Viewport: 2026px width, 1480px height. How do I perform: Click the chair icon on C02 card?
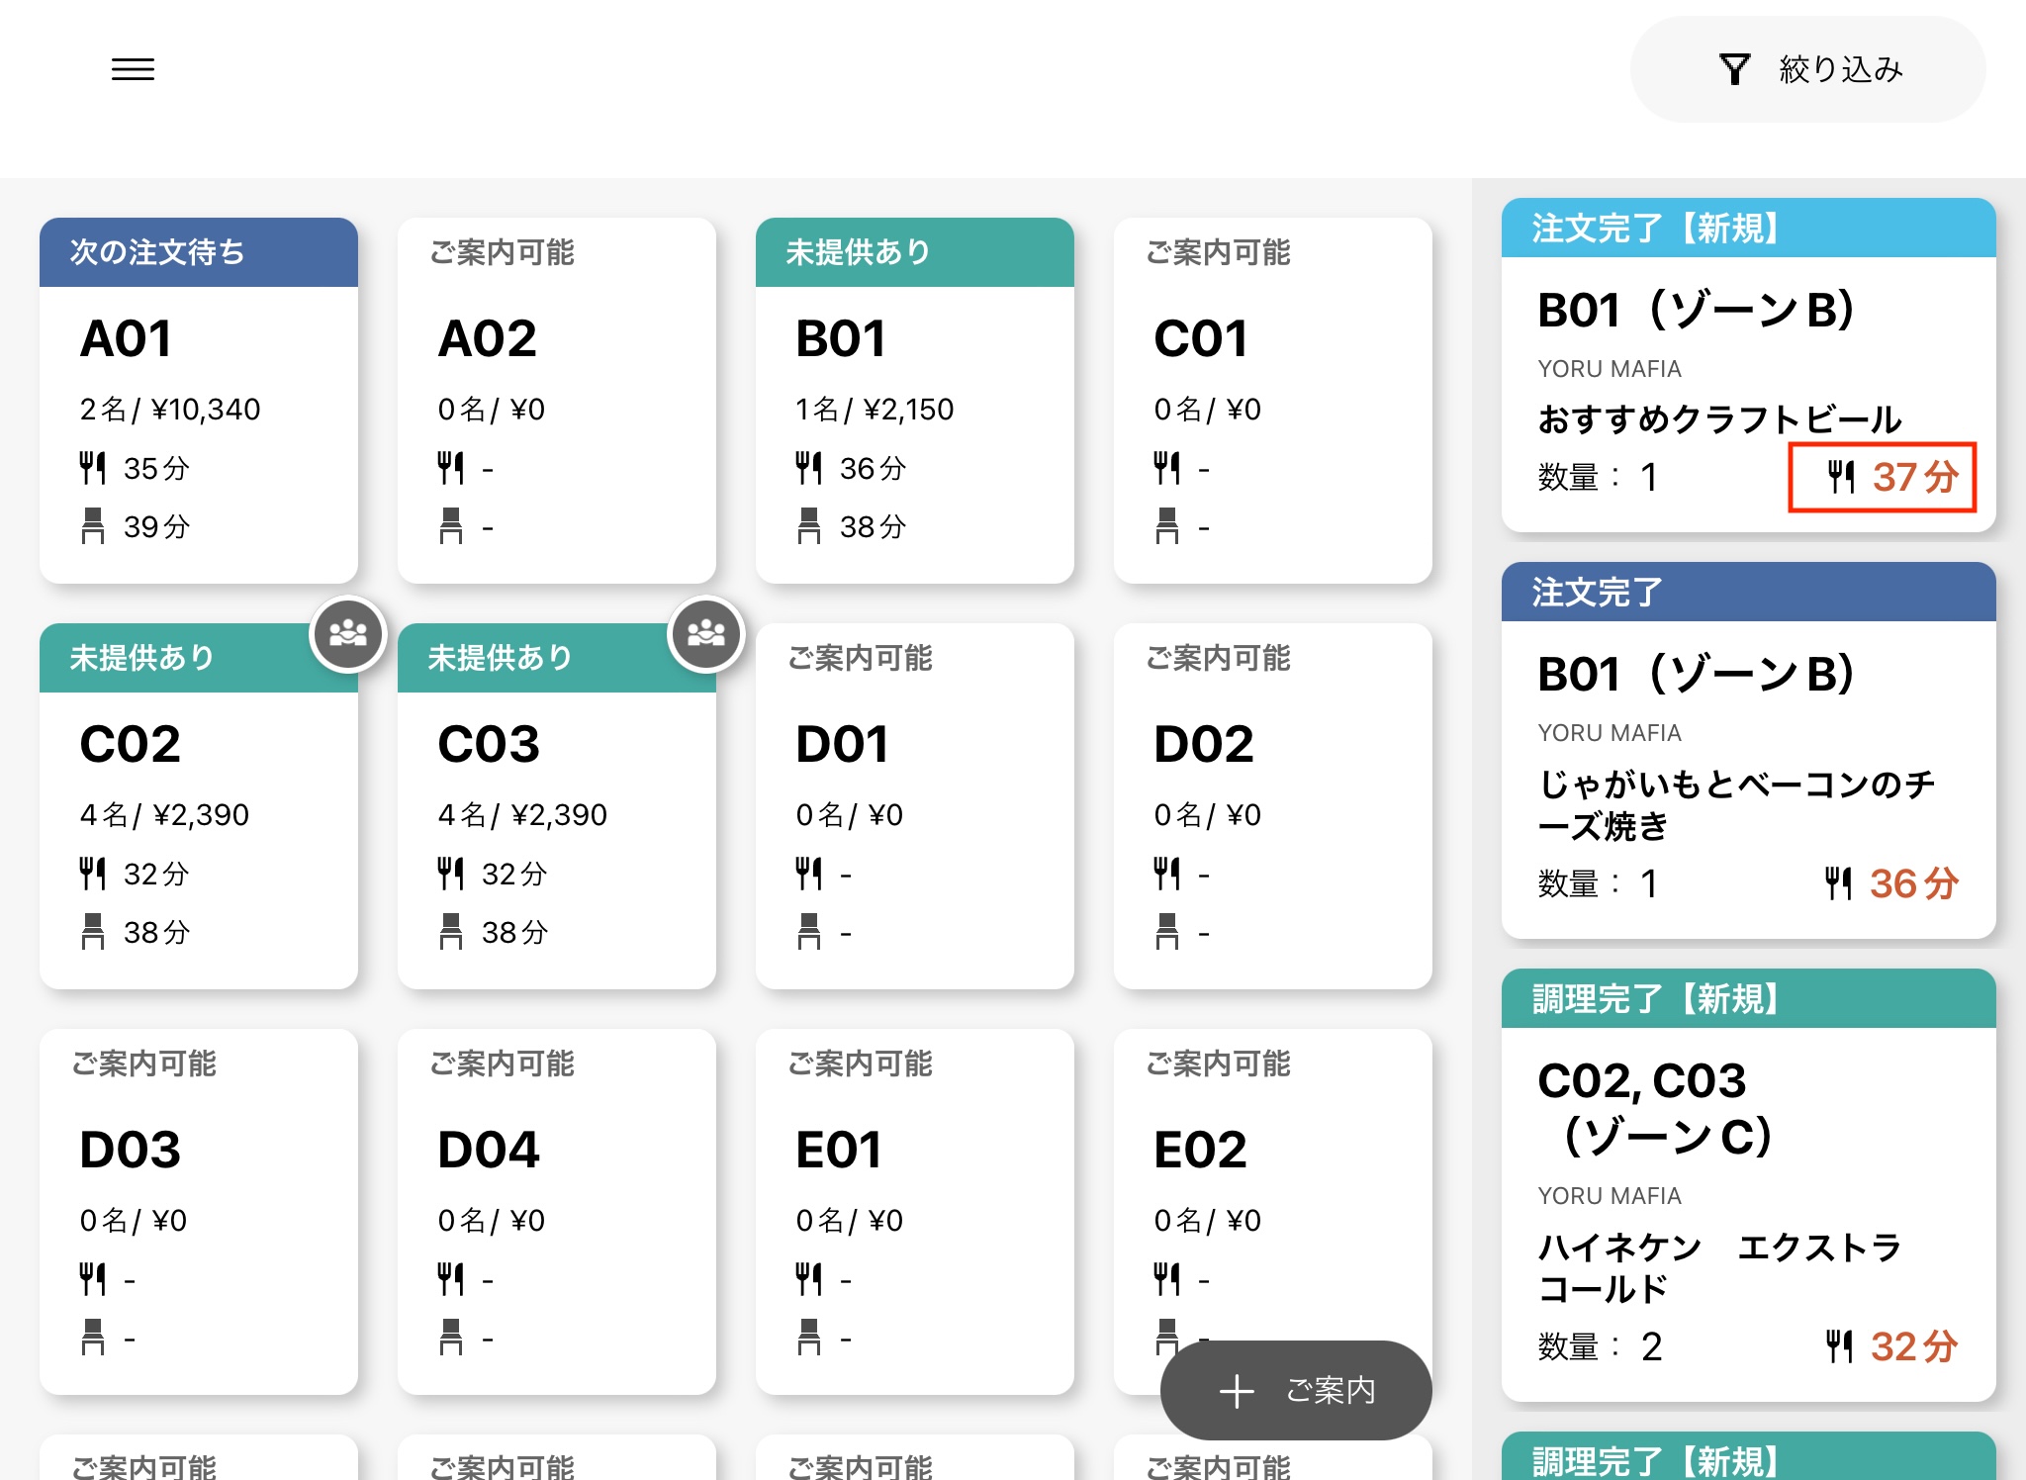92,932
